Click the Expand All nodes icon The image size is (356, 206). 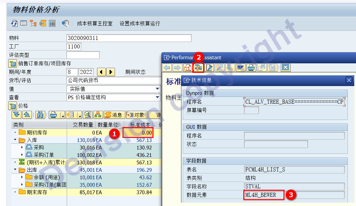(17, 115)
